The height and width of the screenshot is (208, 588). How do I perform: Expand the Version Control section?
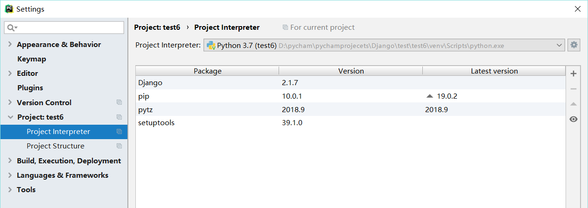pyautogui.click(x=10, y=102)
